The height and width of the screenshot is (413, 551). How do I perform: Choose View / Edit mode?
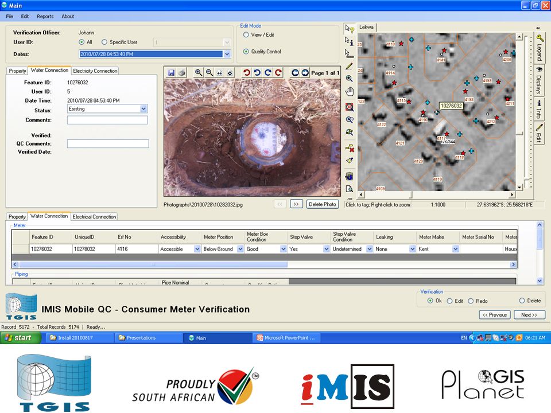point(246,34)
